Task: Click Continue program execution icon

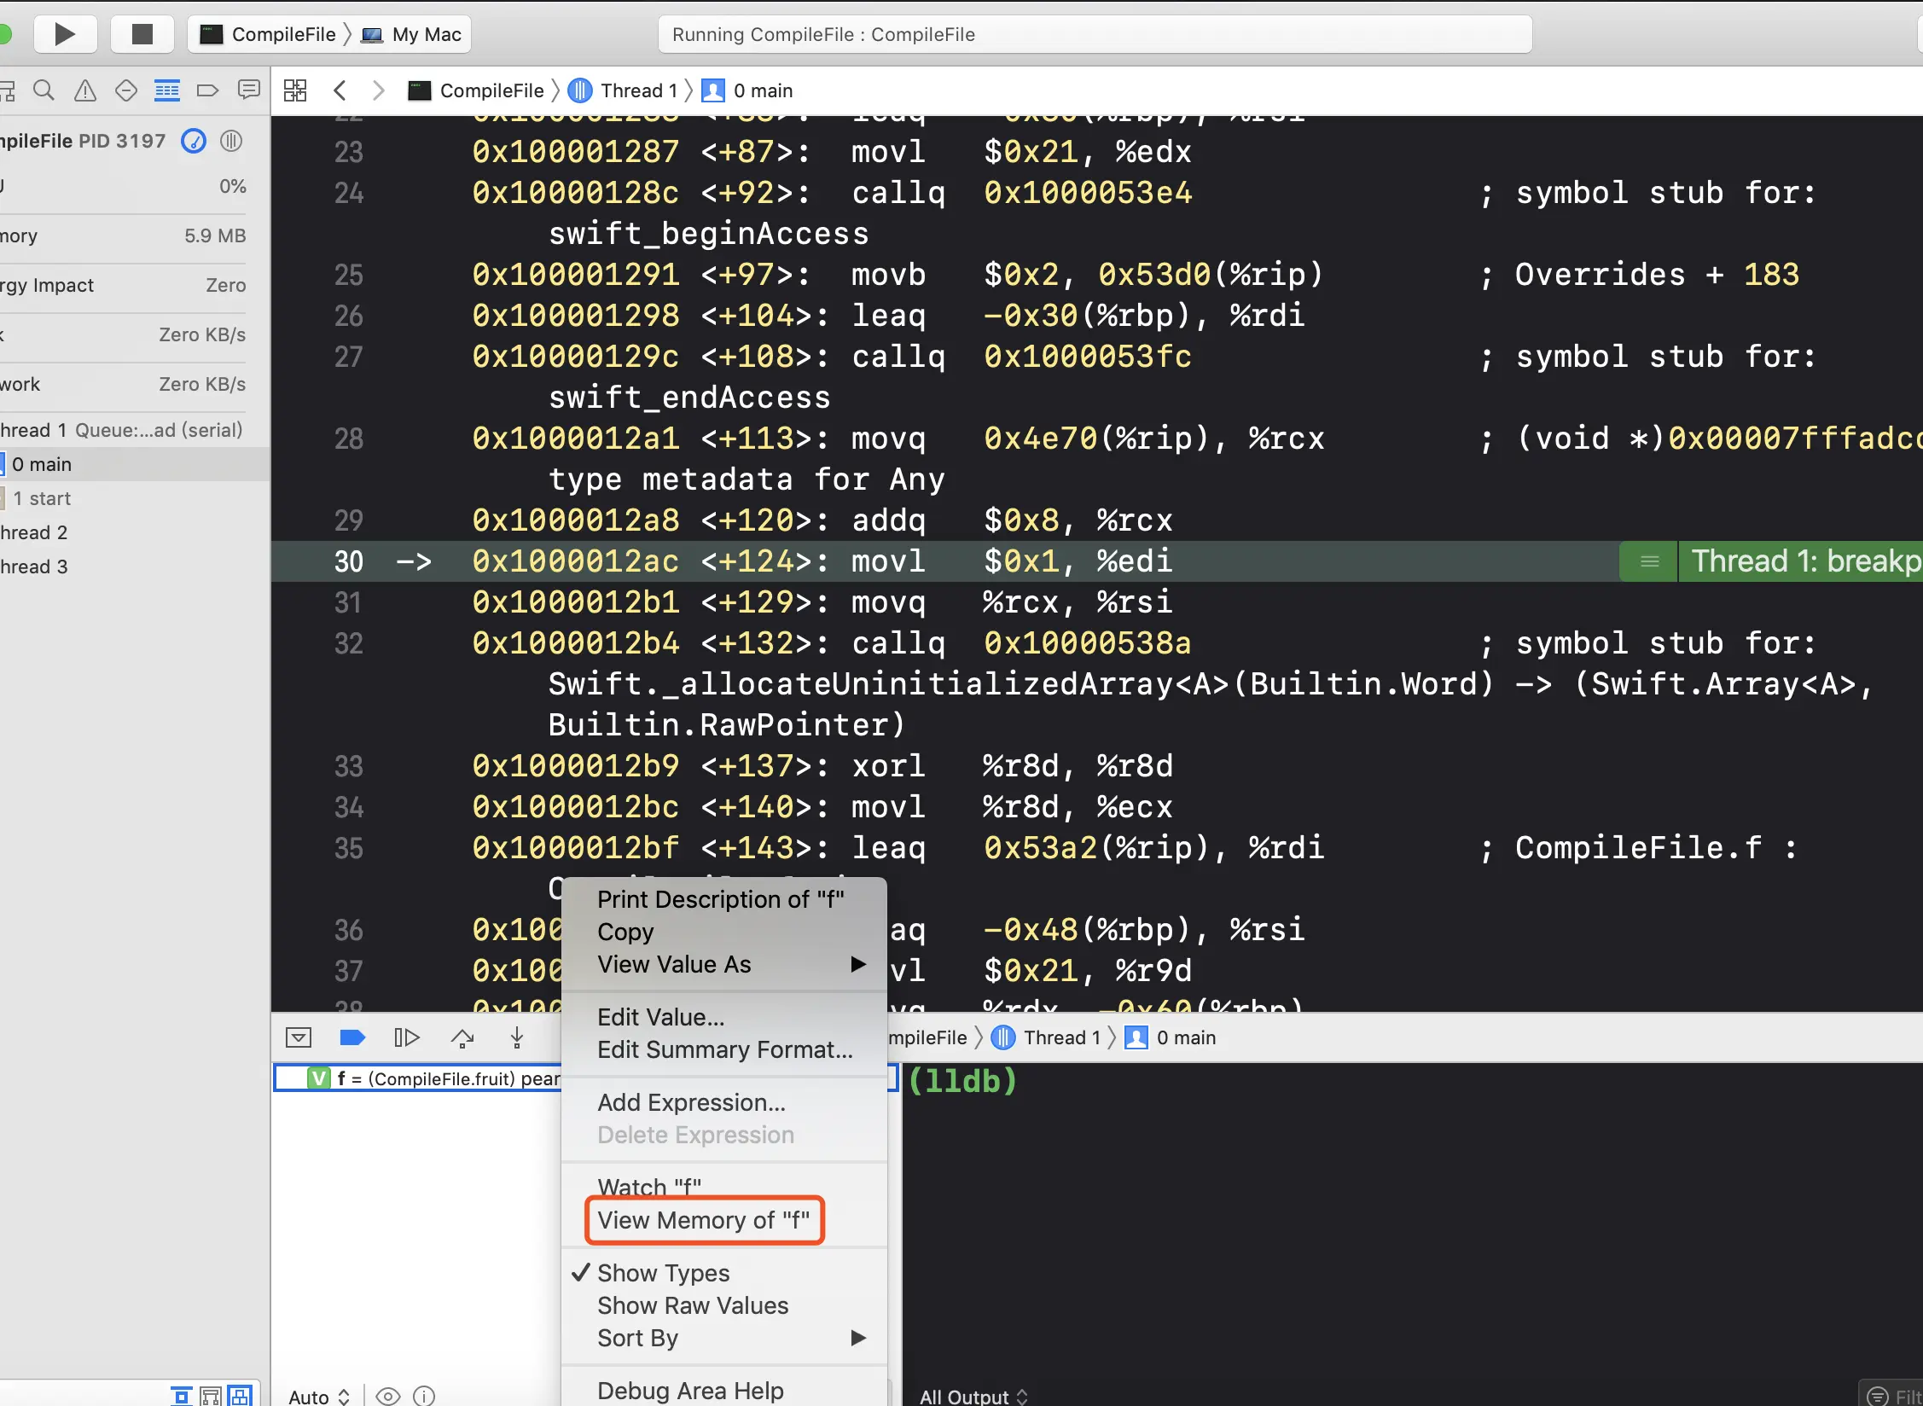Action: pyautogui.click(x=407, y=1037)
